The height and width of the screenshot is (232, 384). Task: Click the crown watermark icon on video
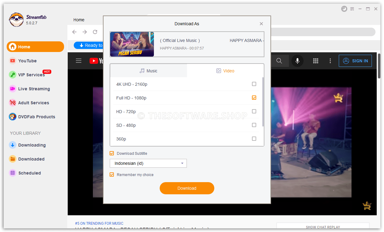(x=338, y=98)
